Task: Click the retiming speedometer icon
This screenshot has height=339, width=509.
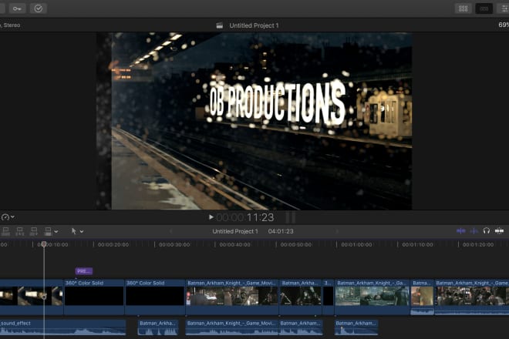Action: 5,217
